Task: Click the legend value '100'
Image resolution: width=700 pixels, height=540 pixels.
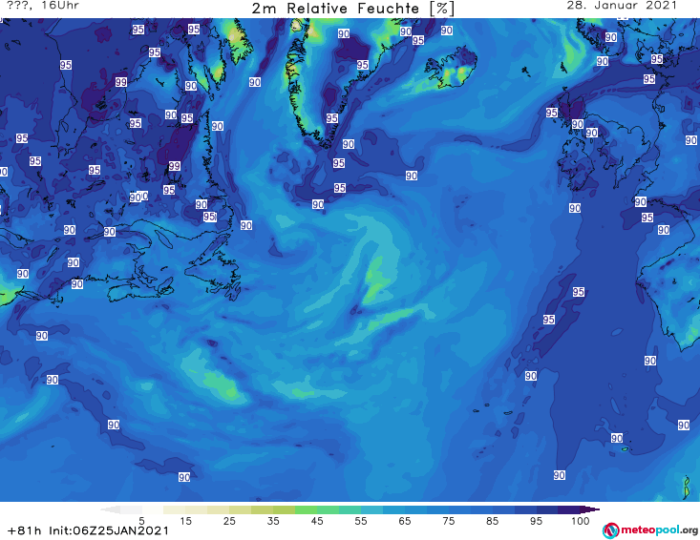Action: 580,521
